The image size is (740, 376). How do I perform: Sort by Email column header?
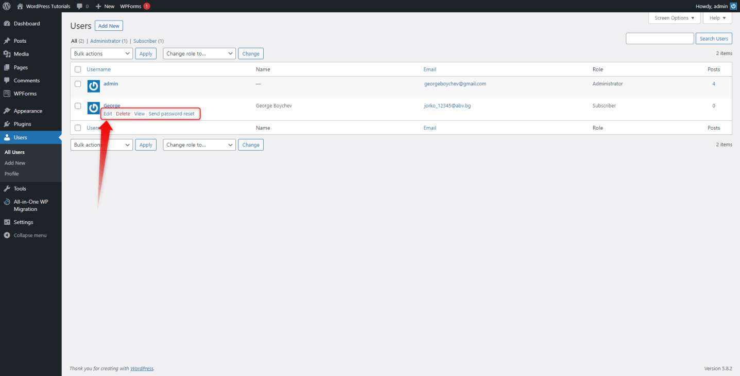click(430, 69)
